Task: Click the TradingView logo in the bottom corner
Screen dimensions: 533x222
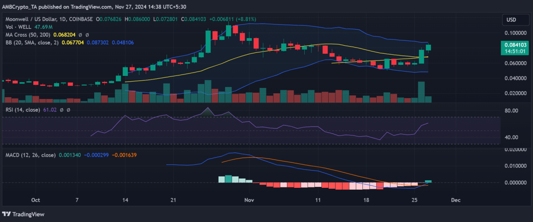Action: tap(22, 214)
